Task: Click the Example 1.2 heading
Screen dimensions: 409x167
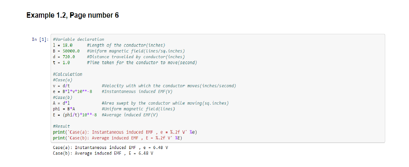Action: pos(73,15)
